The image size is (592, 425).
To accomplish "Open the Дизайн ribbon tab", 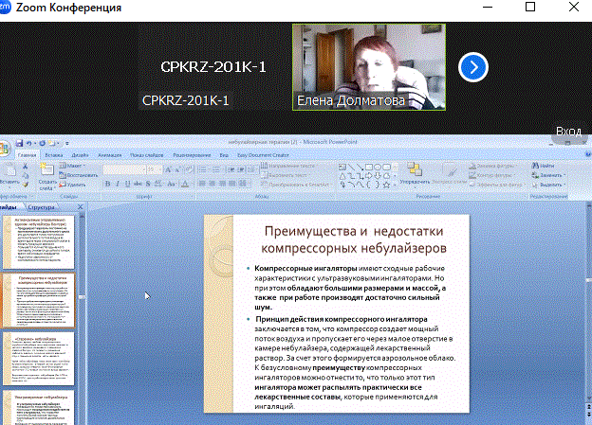I will pyautogui.click(x=80, y=155).
